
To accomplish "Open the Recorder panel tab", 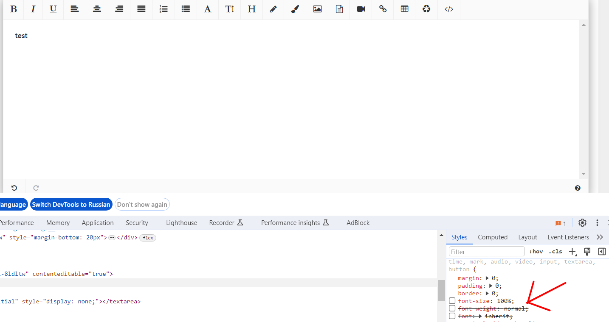I will click(x=226, y=223).
